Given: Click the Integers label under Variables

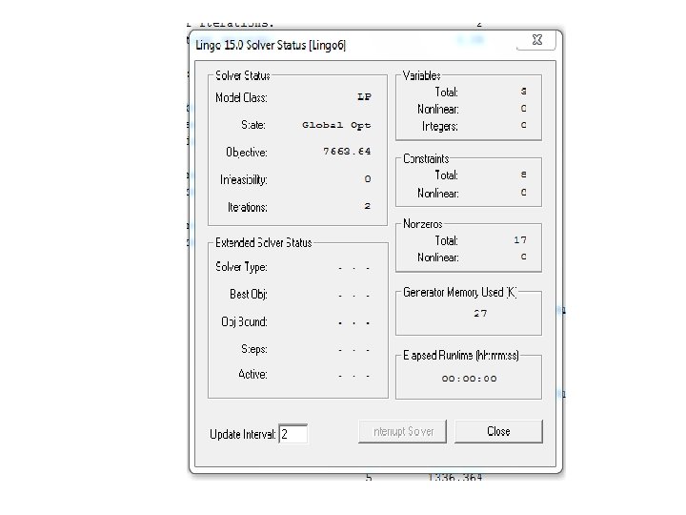Looking at the screenshot, I should point(439,126).
